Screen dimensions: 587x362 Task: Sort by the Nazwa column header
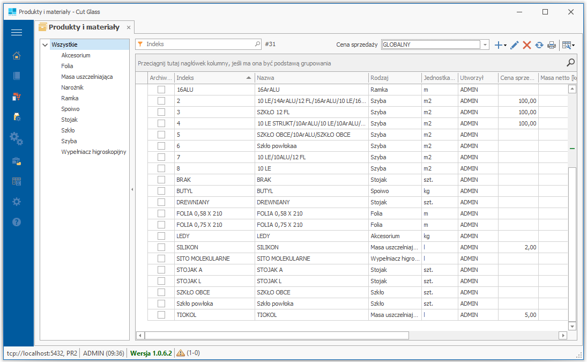tap(311, 78)
